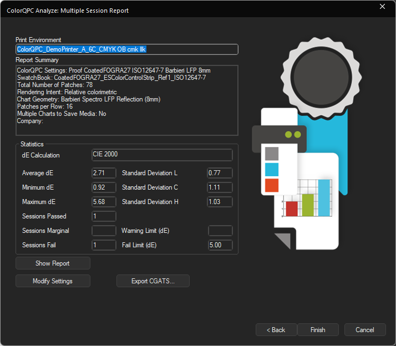This screenshot has width=396, height=346.
Task: Click the Sessions Passed label
Action: 44,216
